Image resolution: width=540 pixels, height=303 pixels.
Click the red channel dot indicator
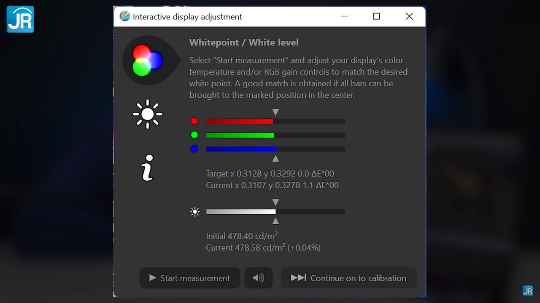tap(194, 121)
